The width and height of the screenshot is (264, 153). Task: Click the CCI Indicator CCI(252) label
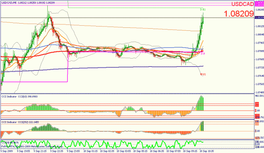pyautogui.click(x=20, y=122)
